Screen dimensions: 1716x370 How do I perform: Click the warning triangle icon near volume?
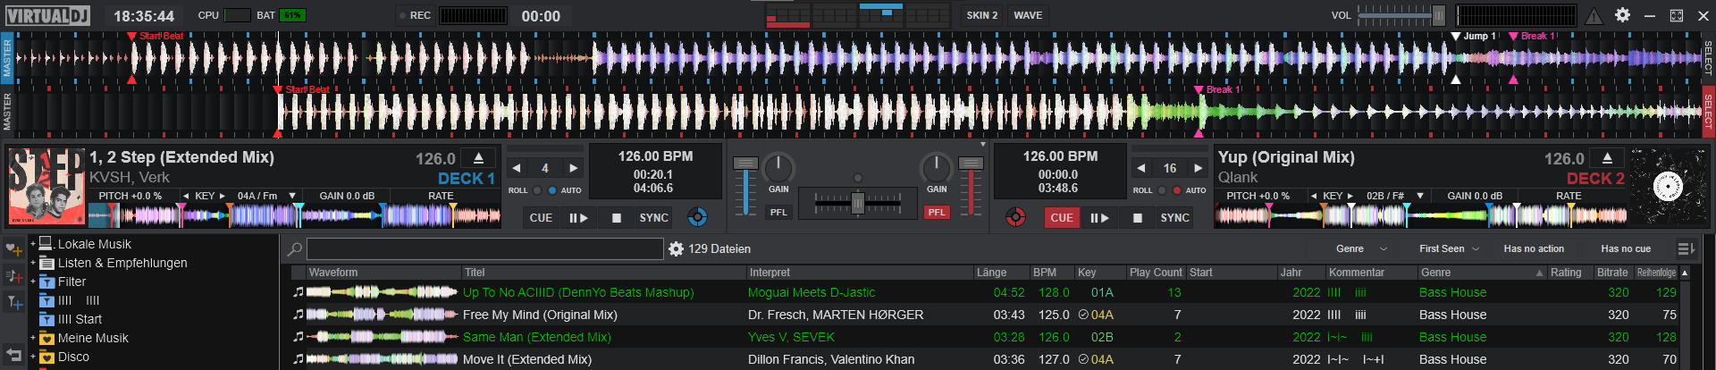click(1594, 16)
